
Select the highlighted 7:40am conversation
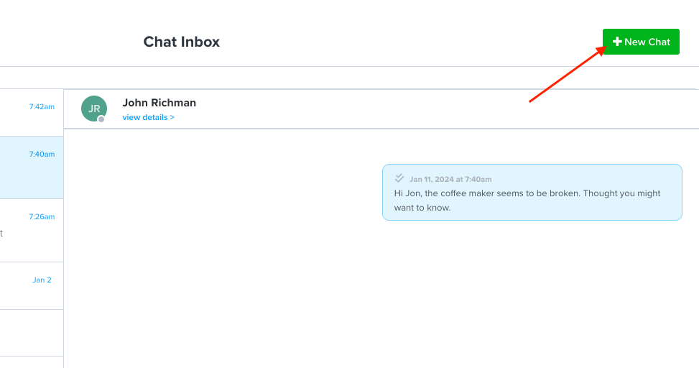tap(32, 167)
